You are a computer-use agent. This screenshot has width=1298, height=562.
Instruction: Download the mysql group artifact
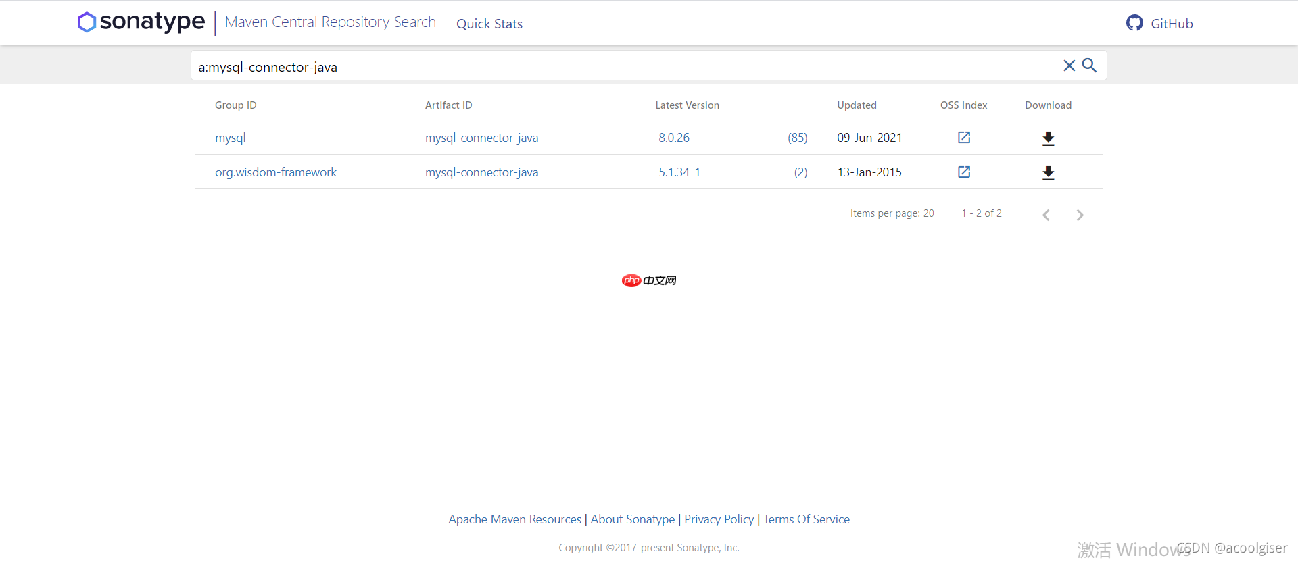1048,138
